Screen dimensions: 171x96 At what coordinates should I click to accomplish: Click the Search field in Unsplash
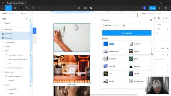pyautogui.click(x=117, y=25)
